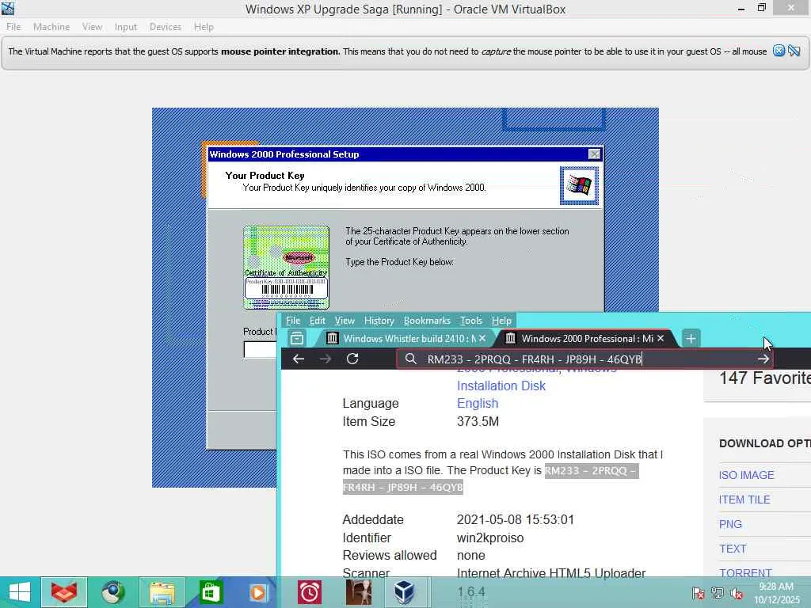Download the ISO IMAGE option
The height and width of the screenshot is (608, 811).
click(746, 475)
